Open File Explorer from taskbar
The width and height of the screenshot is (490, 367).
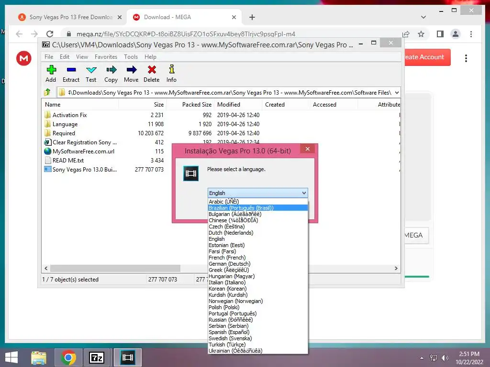(x=39, y=357)
